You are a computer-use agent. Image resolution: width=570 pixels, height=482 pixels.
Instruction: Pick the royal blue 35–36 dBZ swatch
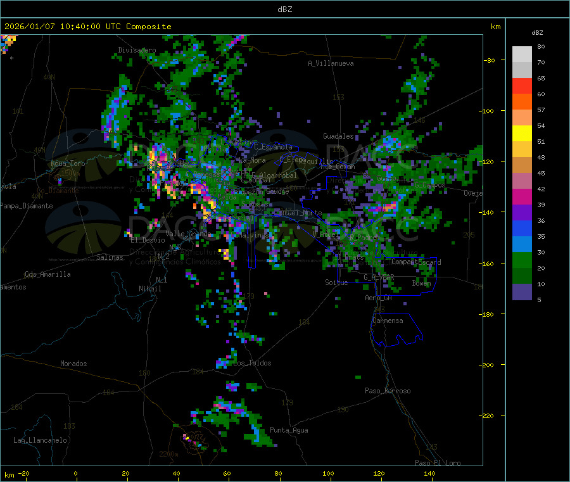(x=522, y=228)
